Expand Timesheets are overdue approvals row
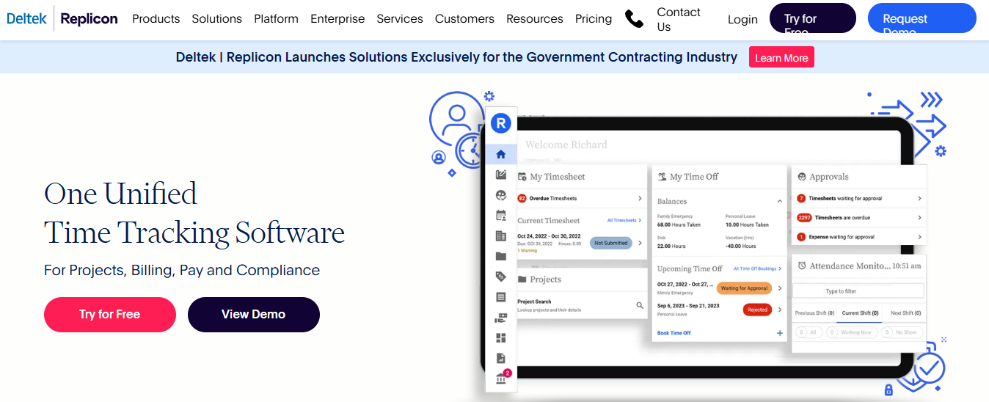Screen dimensions: 989x402 click(919, 218)
